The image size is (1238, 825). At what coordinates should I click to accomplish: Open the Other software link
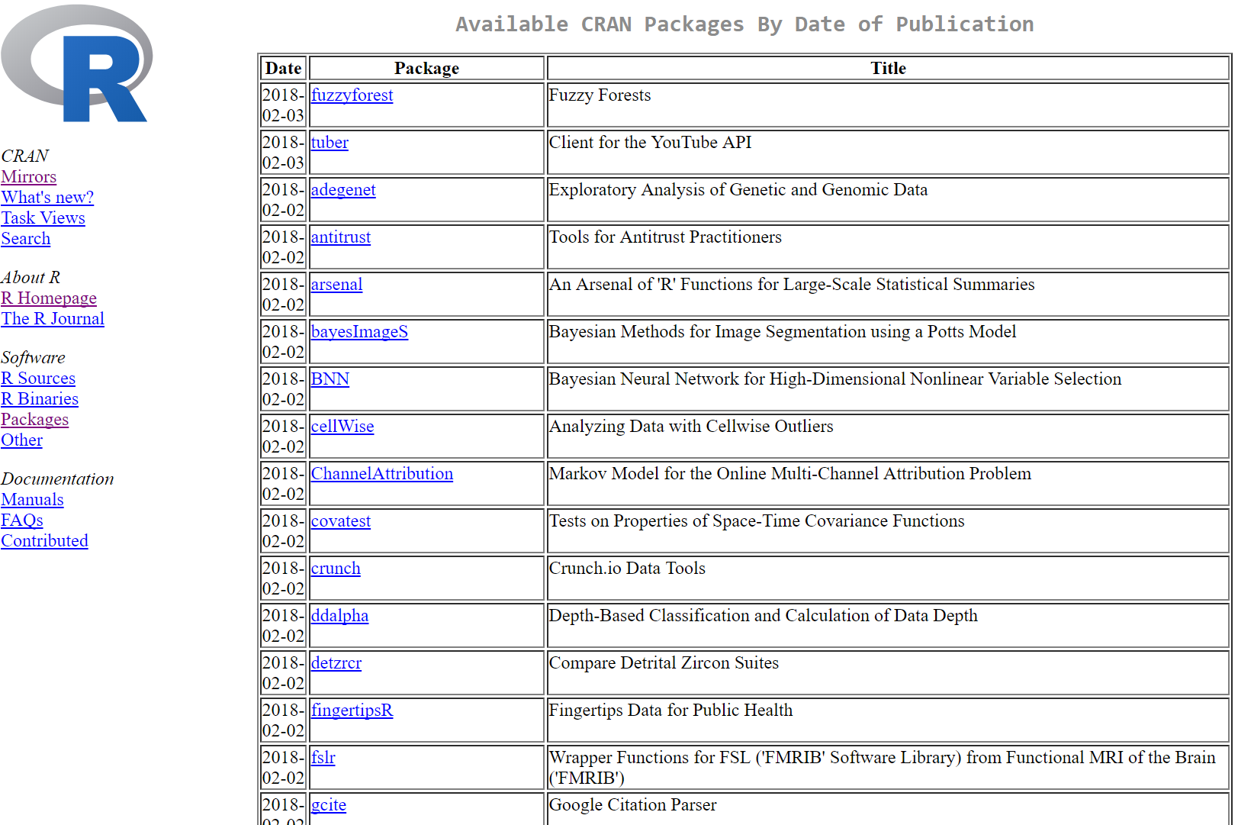(x=21, y=440)
